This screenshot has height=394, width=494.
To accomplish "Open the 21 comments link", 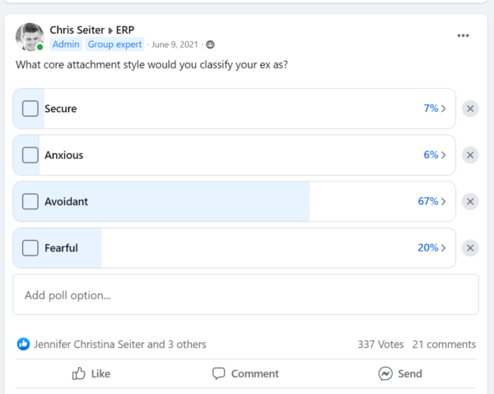I will point(444,345).
